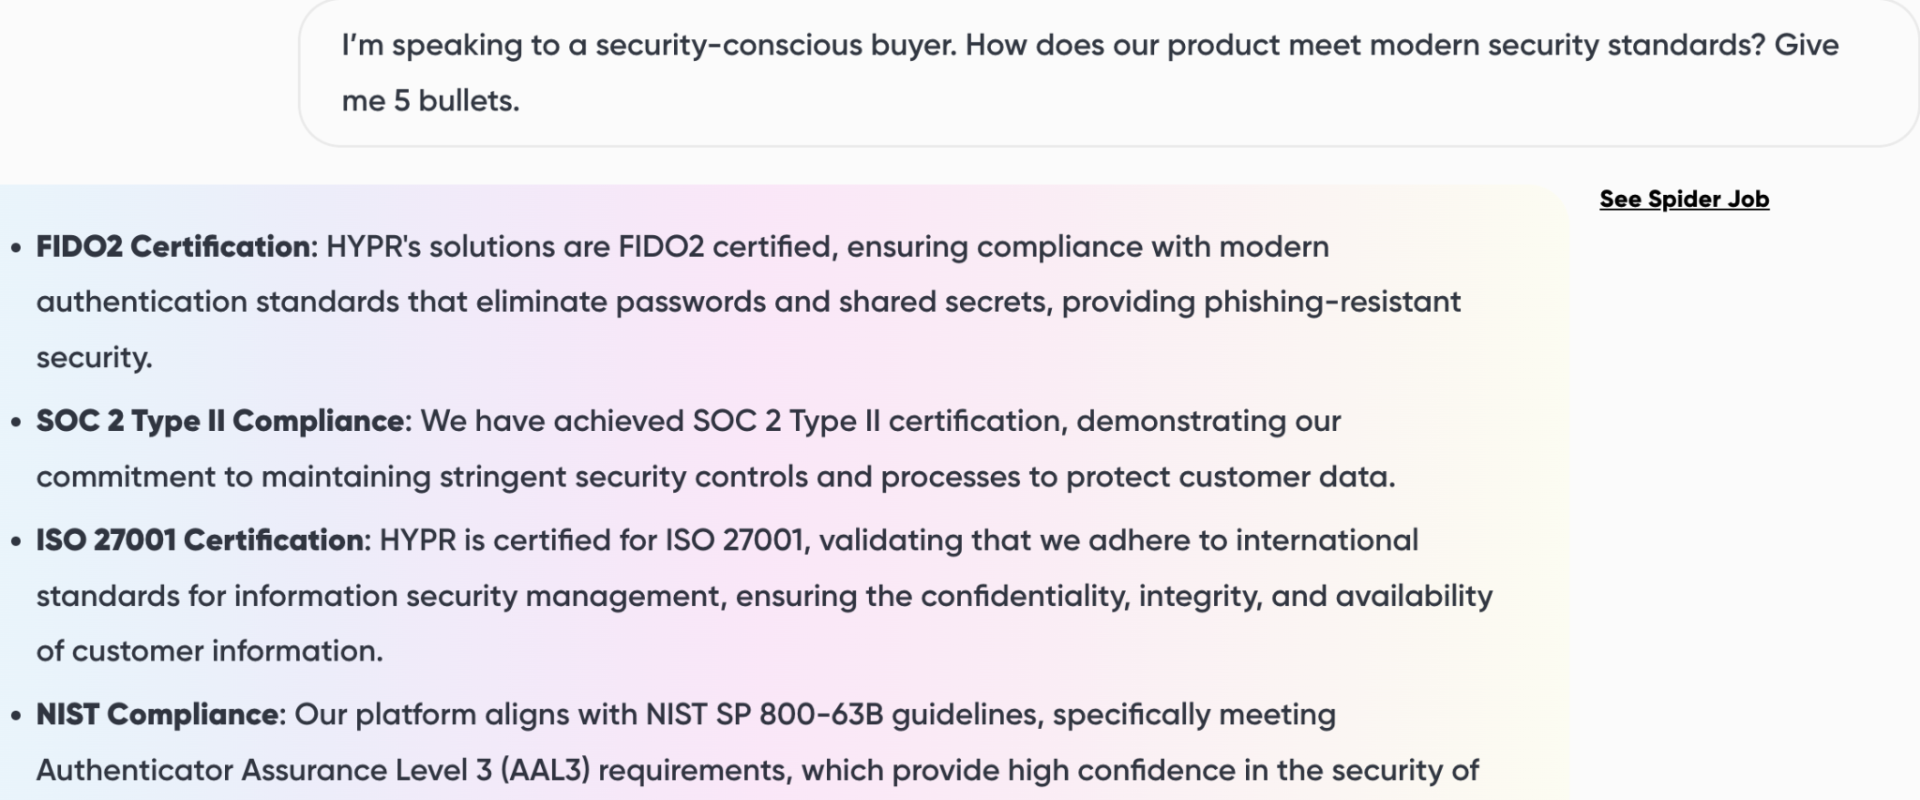Image resolution: width=1920 pixels, height=800 pixels.
Task: Click the bullet dot before FIDO2 Certification
Action: coord(16,248)
